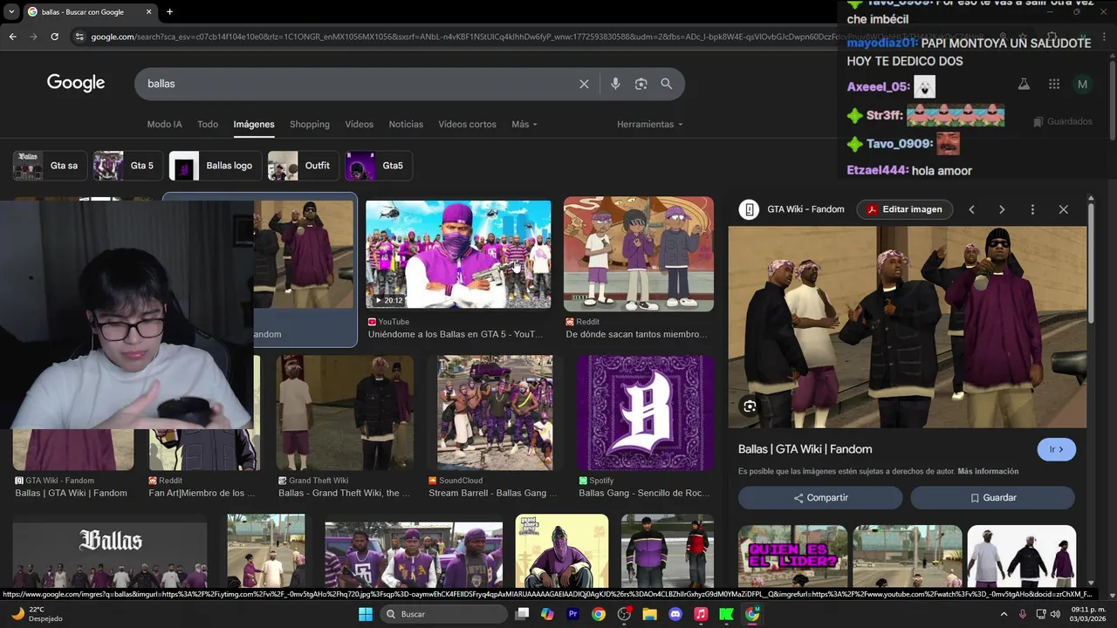Launch Copilot from taskbar
The height and width of the screenshot is (628, 1117).
point(547,614)
